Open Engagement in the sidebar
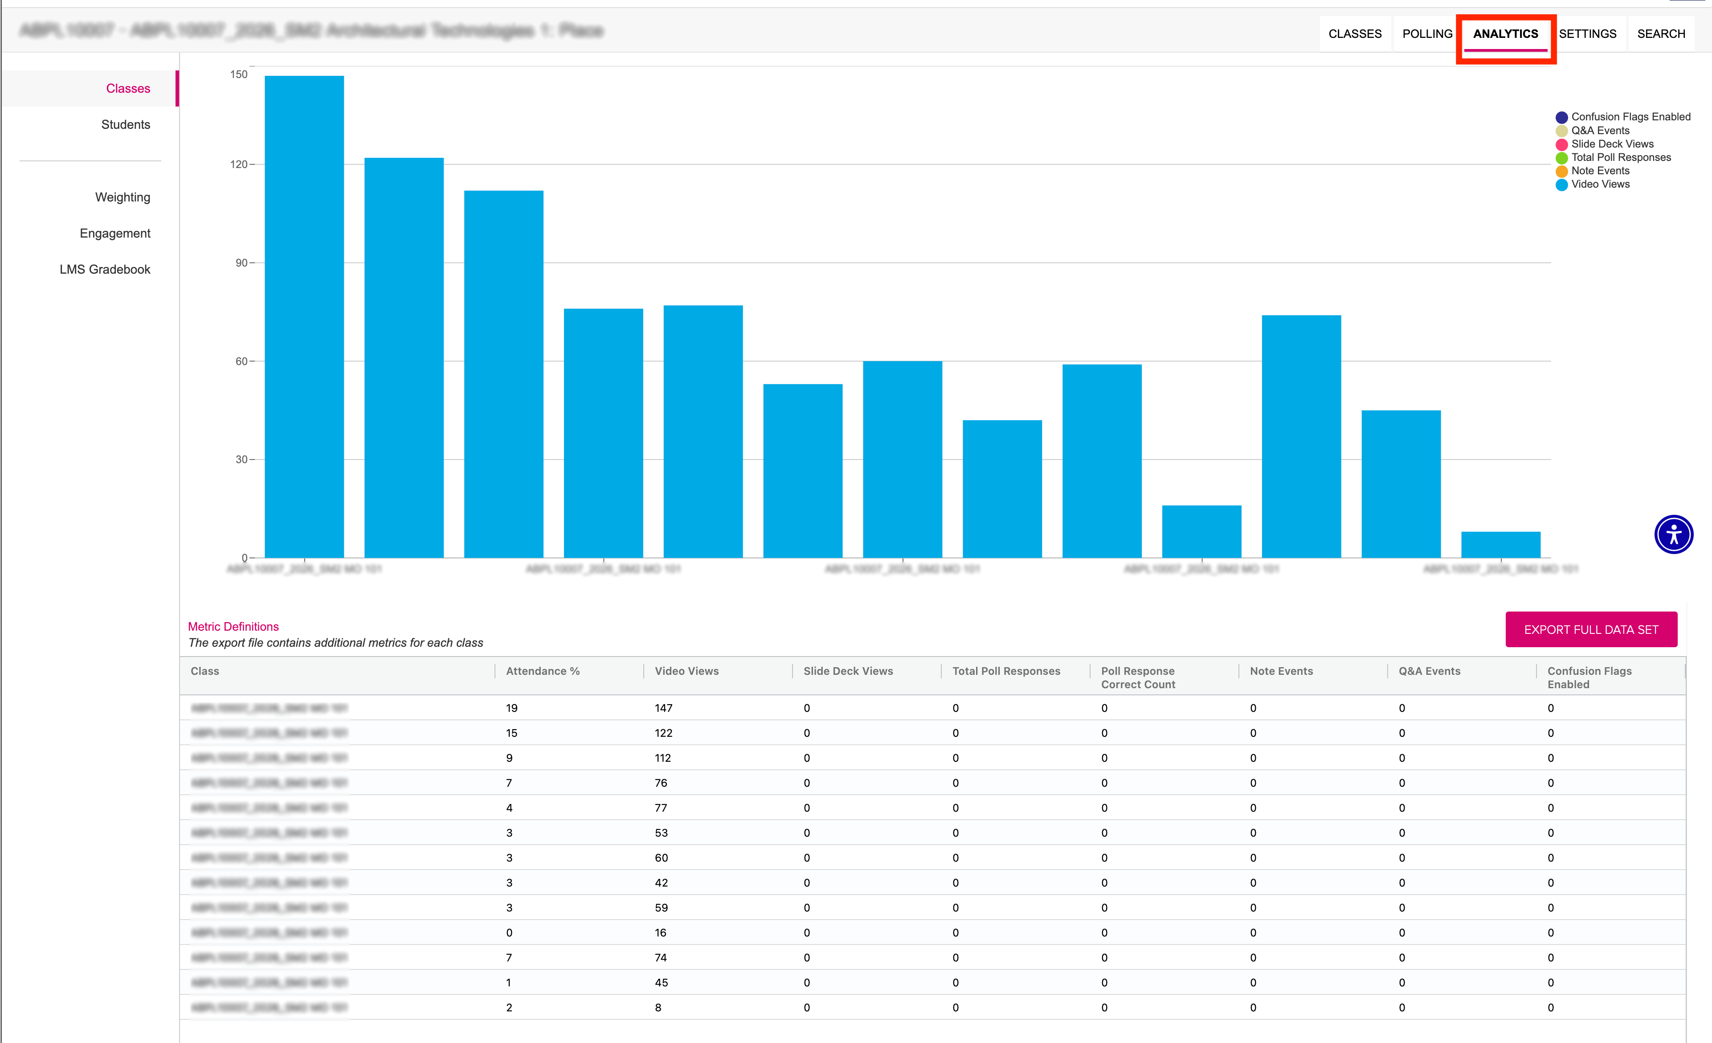 115,234
